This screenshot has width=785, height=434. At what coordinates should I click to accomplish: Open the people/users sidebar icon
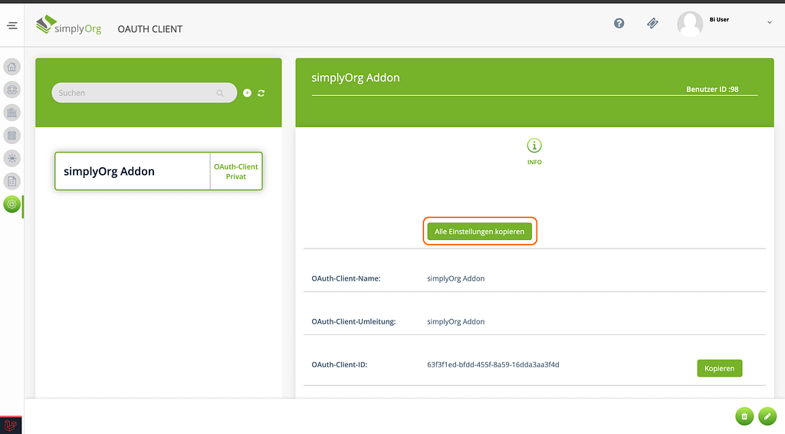pos(12,90)
